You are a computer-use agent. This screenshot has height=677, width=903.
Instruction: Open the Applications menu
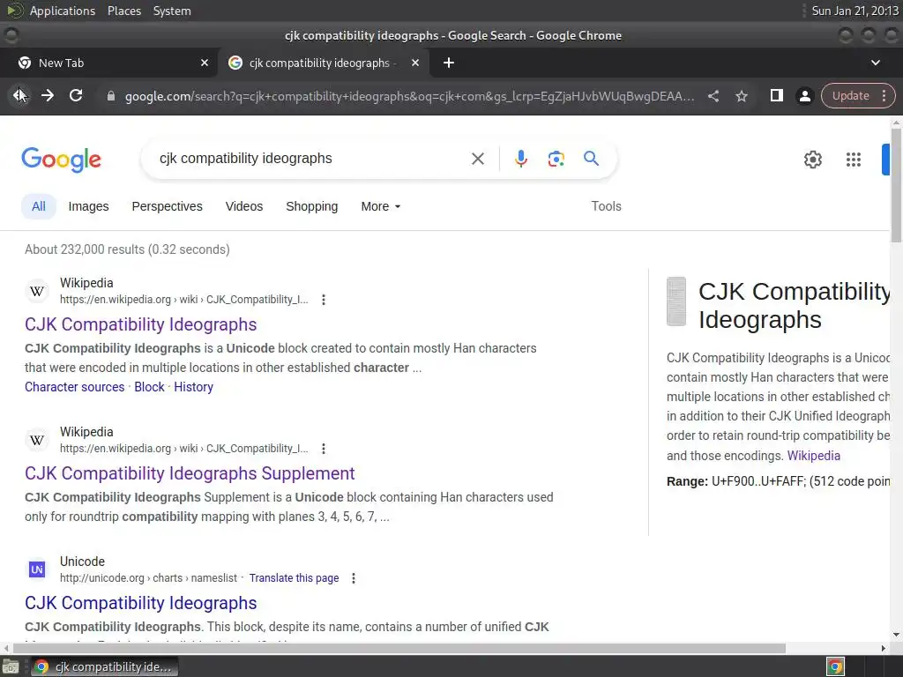(63, 11)
